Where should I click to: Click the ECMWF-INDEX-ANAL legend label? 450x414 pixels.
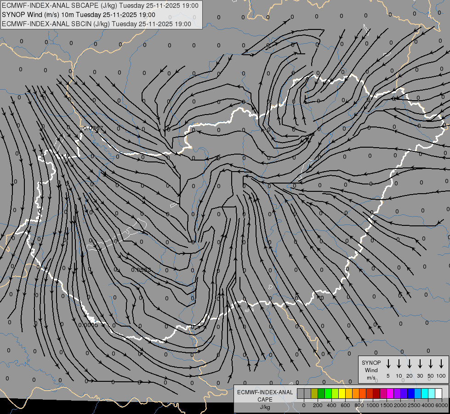(265, 392)
